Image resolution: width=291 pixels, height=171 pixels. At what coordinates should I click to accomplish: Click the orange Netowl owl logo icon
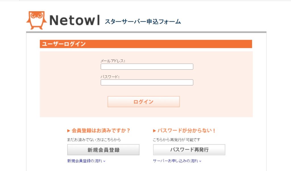tap(36, 20)
